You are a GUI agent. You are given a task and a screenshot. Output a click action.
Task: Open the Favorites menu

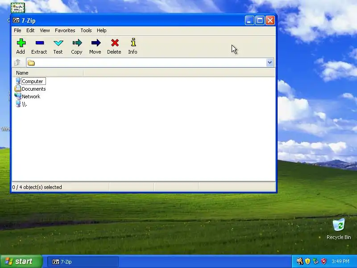point(65,30)
